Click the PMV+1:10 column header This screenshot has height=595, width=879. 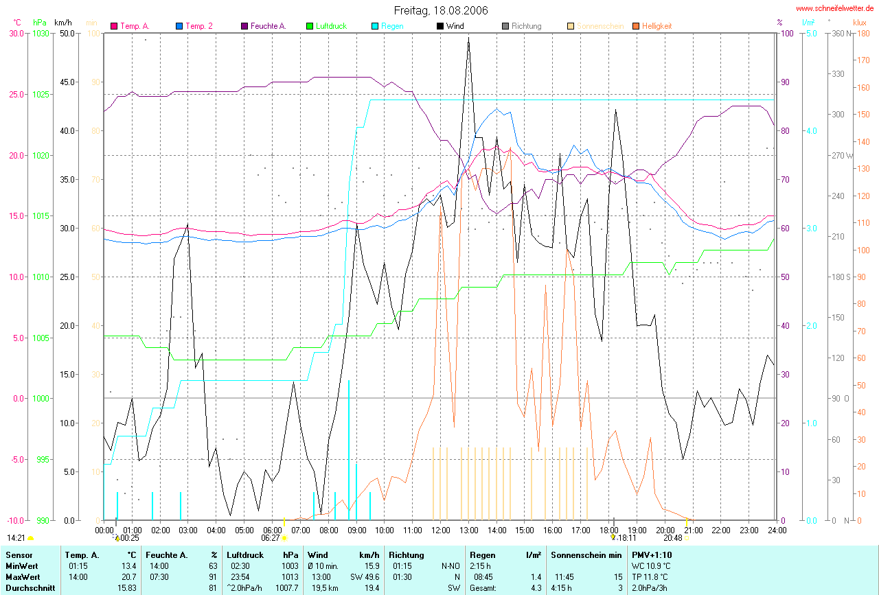tap(652, 555)
